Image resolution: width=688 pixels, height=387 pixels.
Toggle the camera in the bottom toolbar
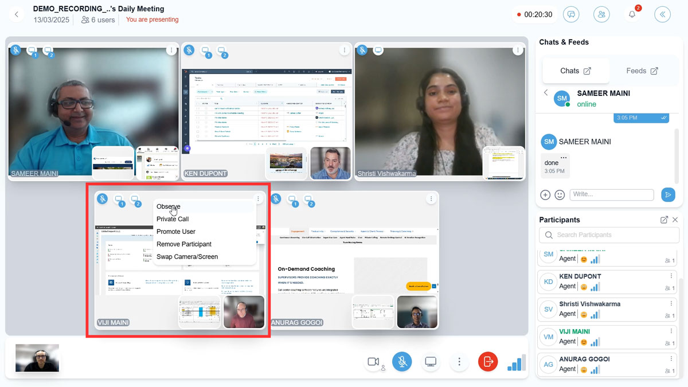[x=374, y=361]
